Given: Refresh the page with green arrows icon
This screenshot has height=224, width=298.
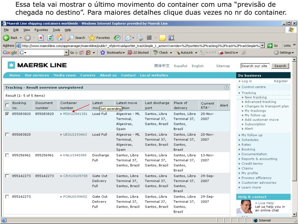Looking at the screenshot, I should [50, 38].
